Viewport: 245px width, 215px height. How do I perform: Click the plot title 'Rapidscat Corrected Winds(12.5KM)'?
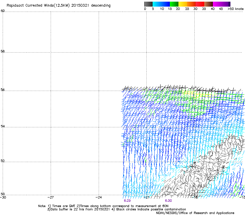pos(38,6)
